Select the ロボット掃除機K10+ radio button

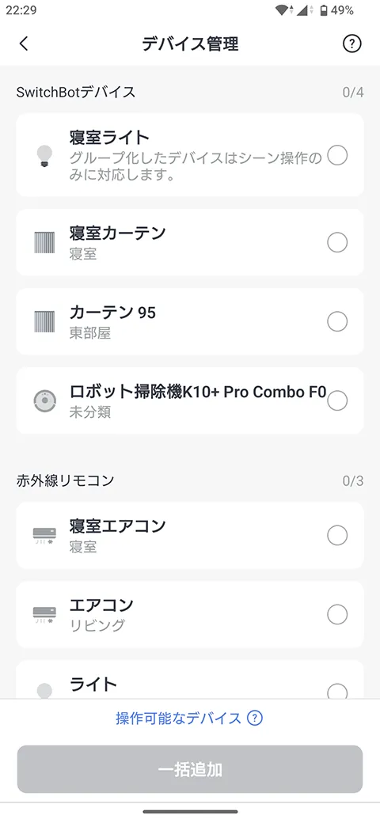pyautogui.click(x=337, y=401)
